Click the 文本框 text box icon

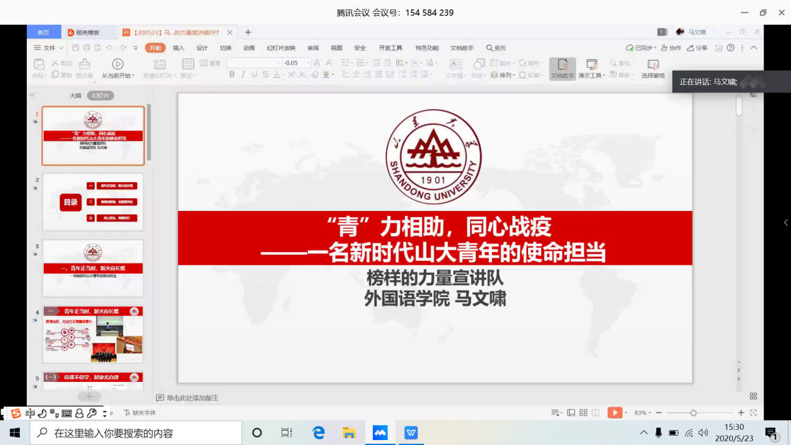pyautogui.click(x=456, y=64)
